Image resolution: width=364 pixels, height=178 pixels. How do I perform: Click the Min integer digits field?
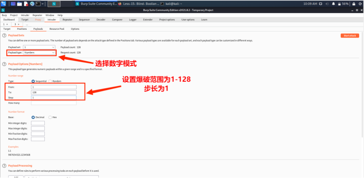coord(38,123)
